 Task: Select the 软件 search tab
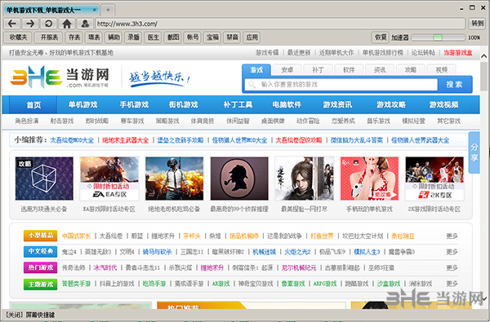coord(349,70)
